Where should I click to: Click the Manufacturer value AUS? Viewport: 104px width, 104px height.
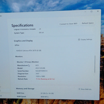point(37,65)
